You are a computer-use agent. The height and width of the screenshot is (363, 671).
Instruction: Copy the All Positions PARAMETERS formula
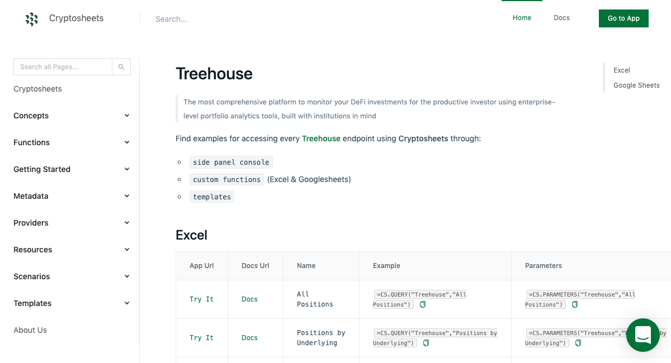575,304
